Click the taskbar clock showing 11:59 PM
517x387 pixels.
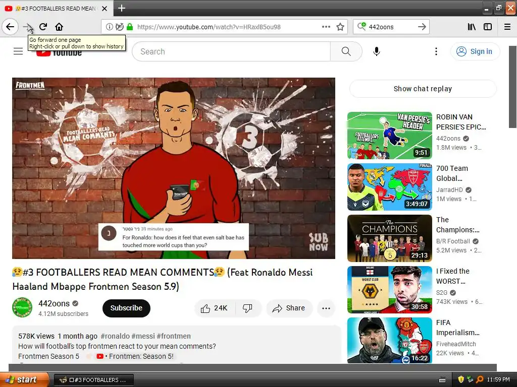click(x=498, y=379)
